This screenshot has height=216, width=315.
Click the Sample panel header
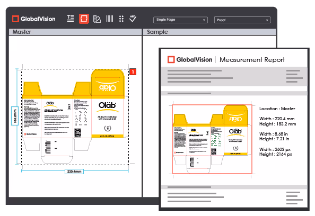click(x=209, y=32)
